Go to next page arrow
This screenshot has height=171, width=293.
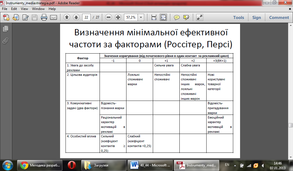76,17
